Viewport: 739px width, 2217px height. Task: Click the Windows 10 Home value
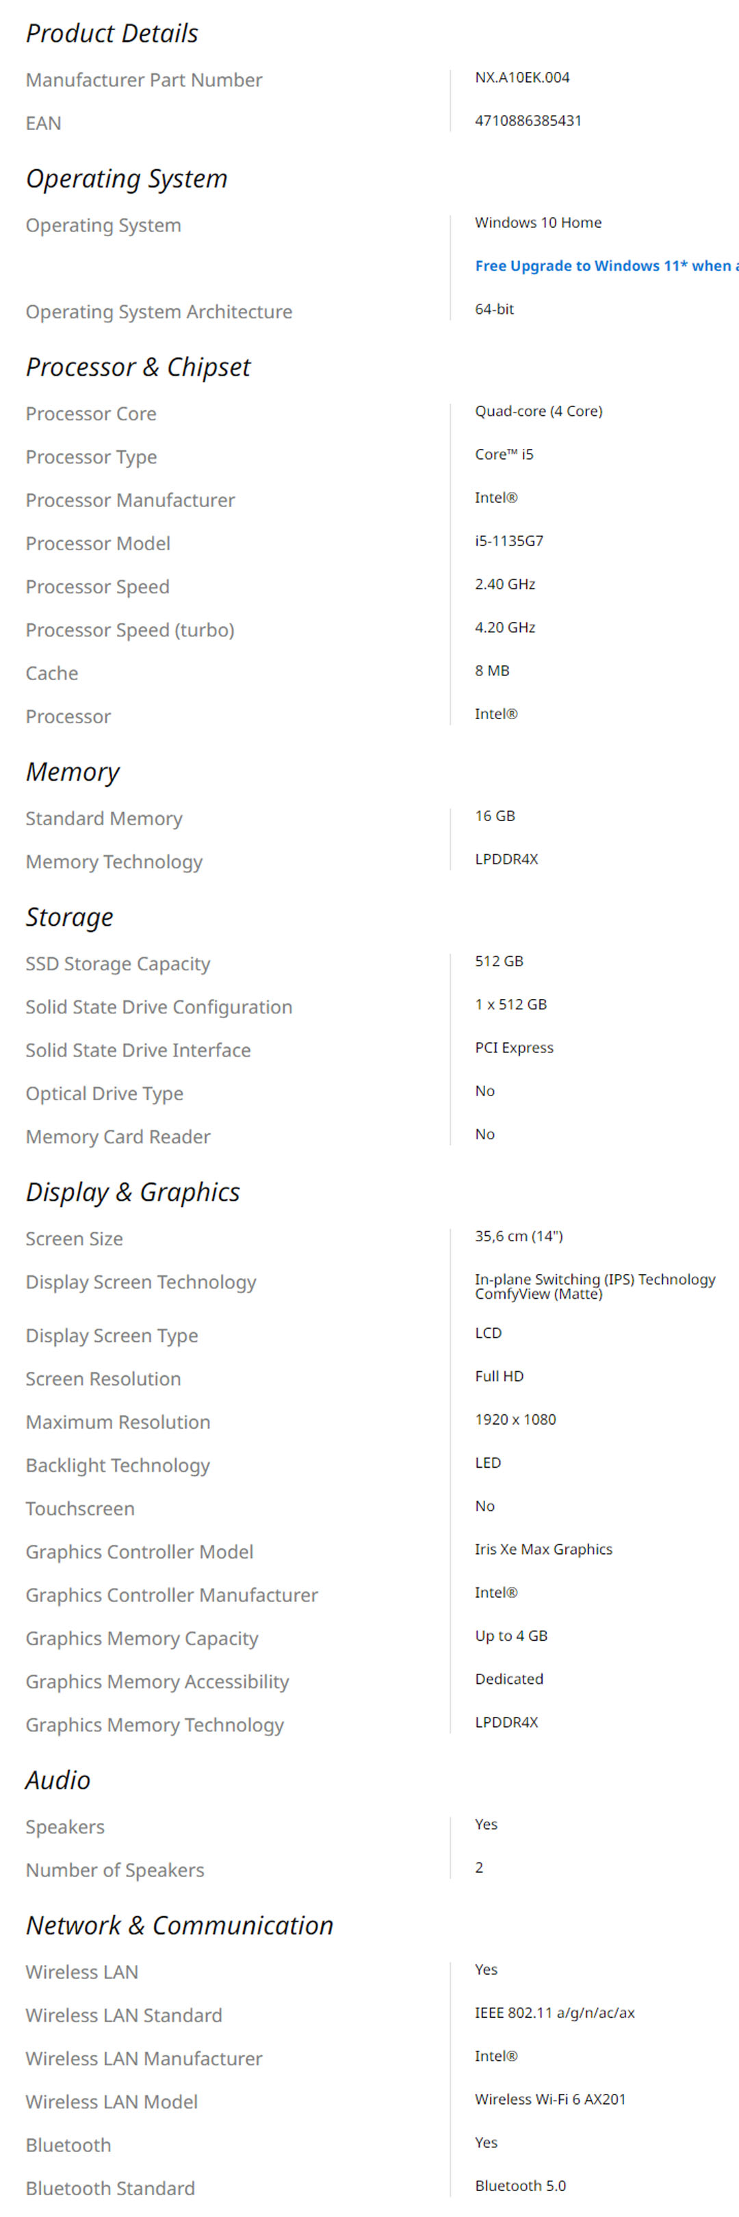click(x=539, y=223)
